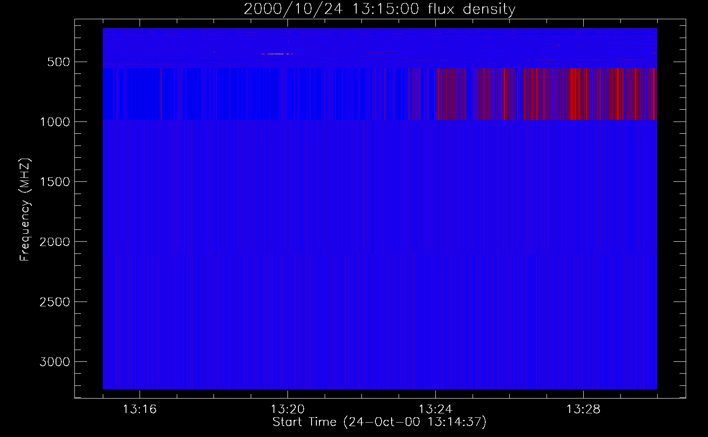Click the 1000 frequency tick label
The height and width of the screenshot is (437, 708).
pos(55,122)
